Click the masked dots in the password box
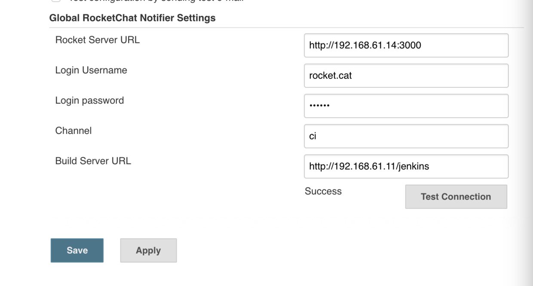The height and width of the screenshot is (286, 533). click(x=319, y=106)
